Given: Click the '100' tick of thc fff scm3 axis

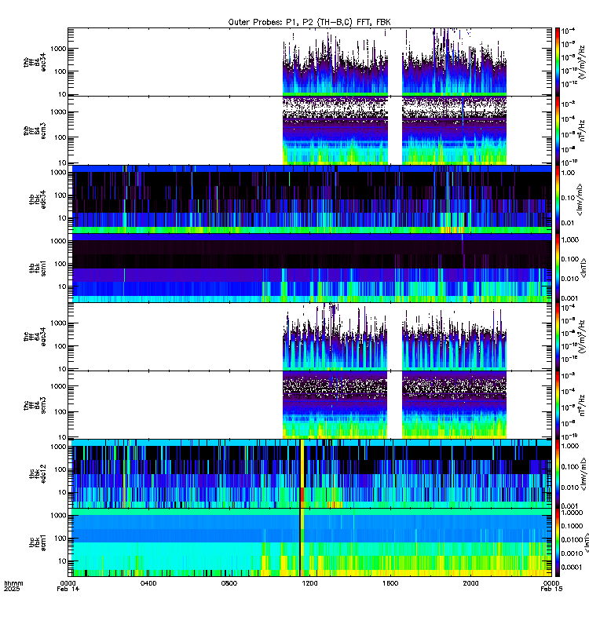Looking at the screenshot, I should [x=60, y=411].
